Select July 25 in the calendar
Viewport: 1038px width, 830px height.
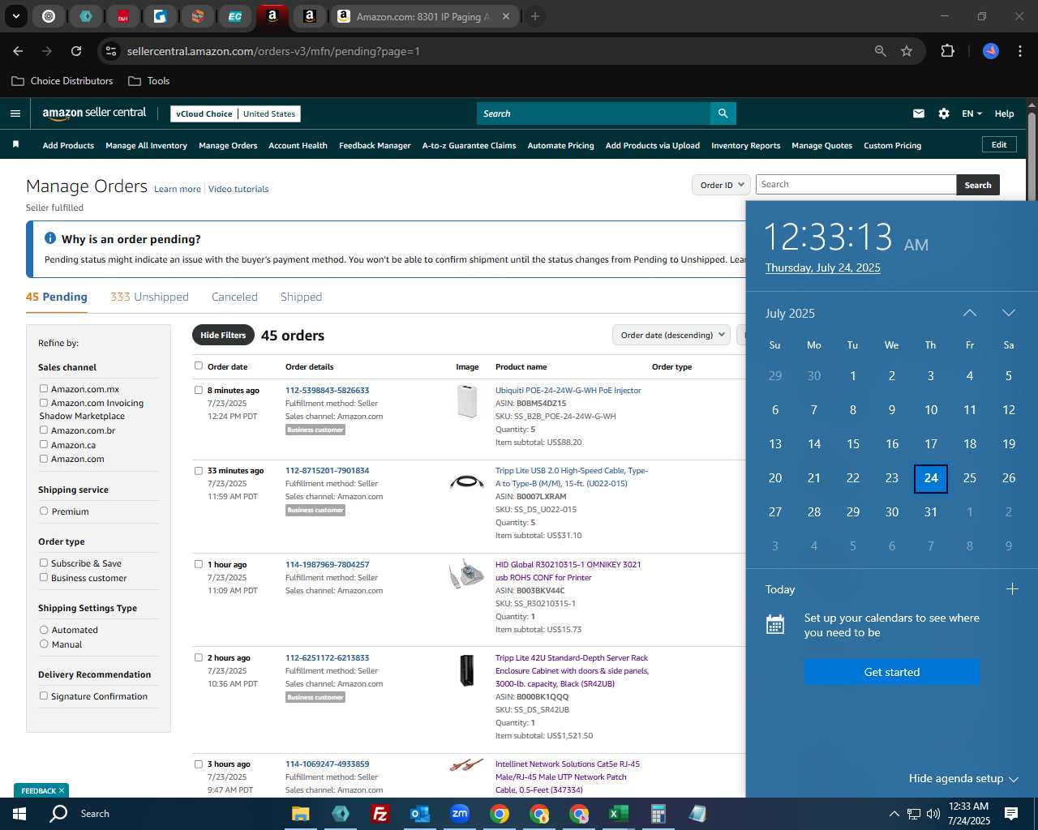[x=969, y=478]
